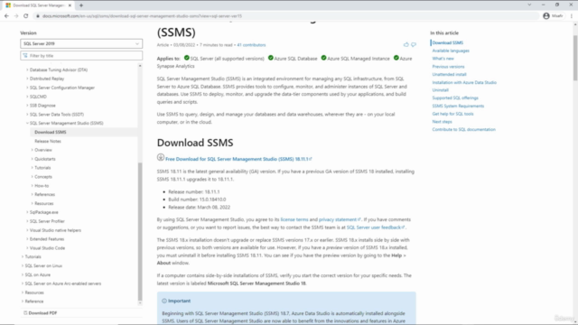
Task: Open a new browser tab
Action: pyautogui.click(x=81, y=5)
